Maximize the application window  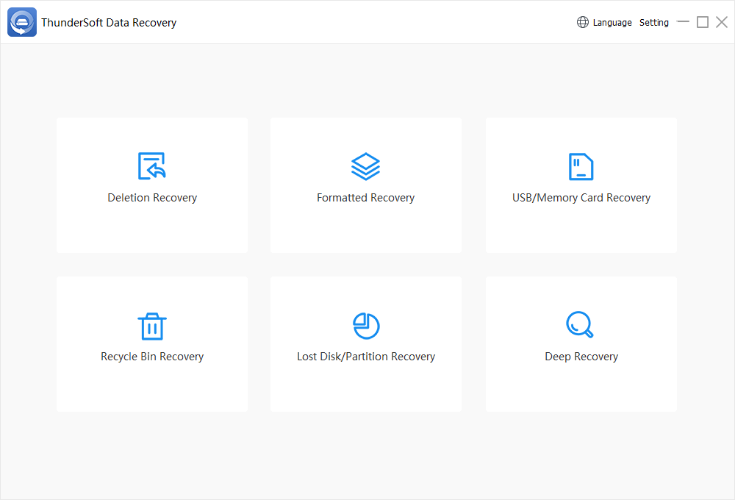point(702,22)
